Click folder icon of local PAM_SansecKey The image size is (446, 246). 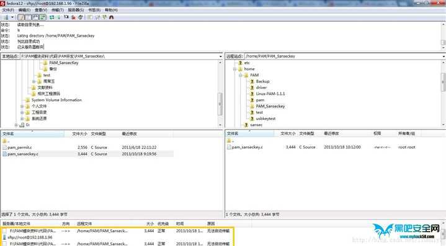(45, 63)
